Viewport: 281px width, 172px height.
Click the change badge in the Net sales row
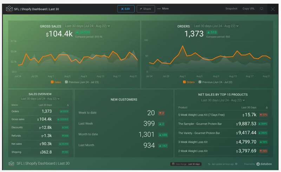[64, 144]
